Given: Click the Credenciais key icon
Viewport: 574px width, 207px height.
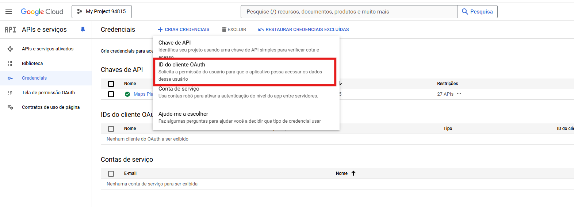Looking at the screenshot, I should [x=10, y=78].
